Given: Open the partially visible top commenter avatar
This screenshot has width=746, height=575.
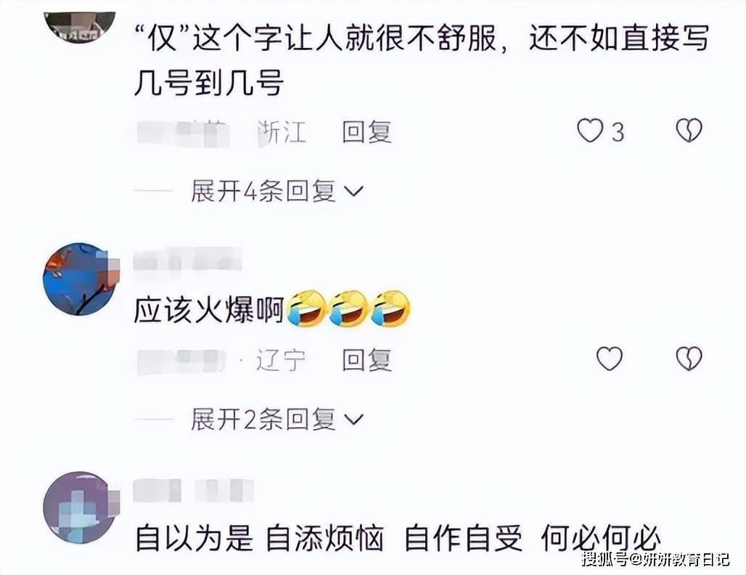Looking at the screenshot, I should [79, 27].
